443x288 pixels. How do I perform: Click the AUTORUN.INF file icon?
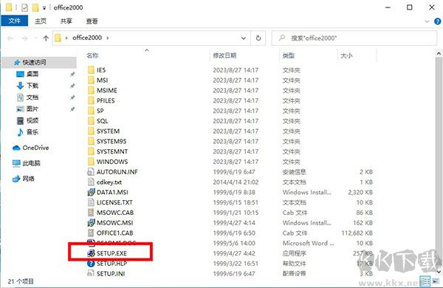[91, 171]
